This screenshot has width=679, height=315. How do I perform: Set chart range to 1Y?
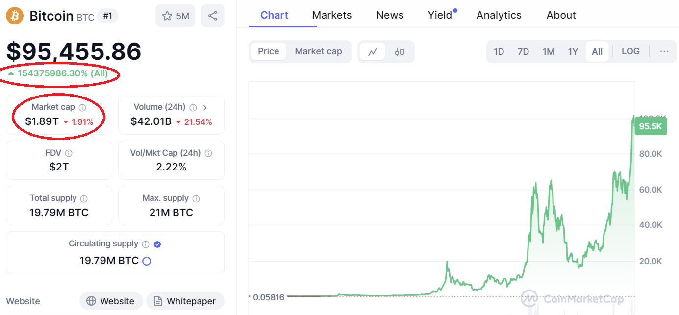(573, 51)
